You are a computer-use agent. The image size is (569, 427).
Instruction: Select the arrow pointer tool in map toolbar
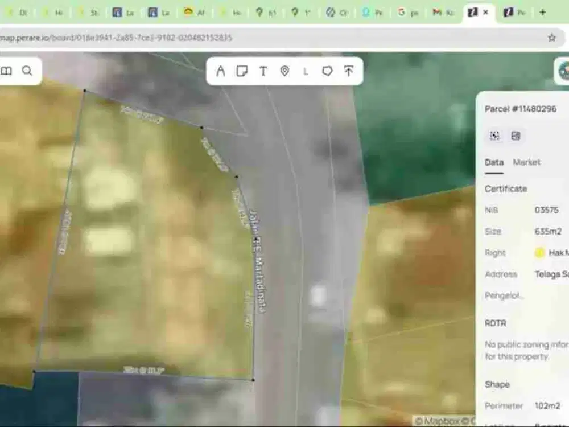[220, 71]
